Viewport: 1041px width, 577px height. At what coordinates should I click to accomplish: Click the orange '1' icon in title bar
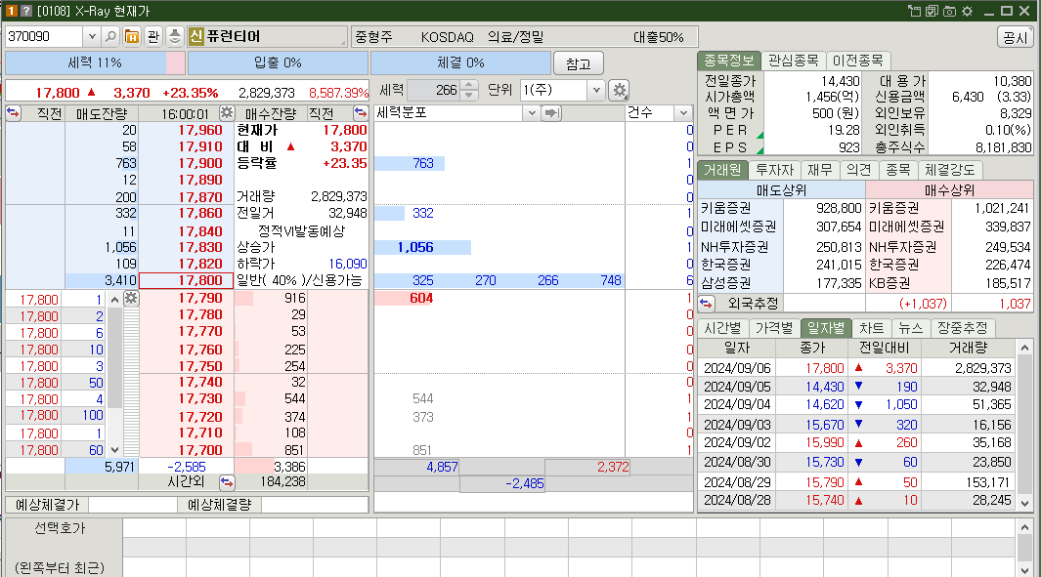(12, 11)
